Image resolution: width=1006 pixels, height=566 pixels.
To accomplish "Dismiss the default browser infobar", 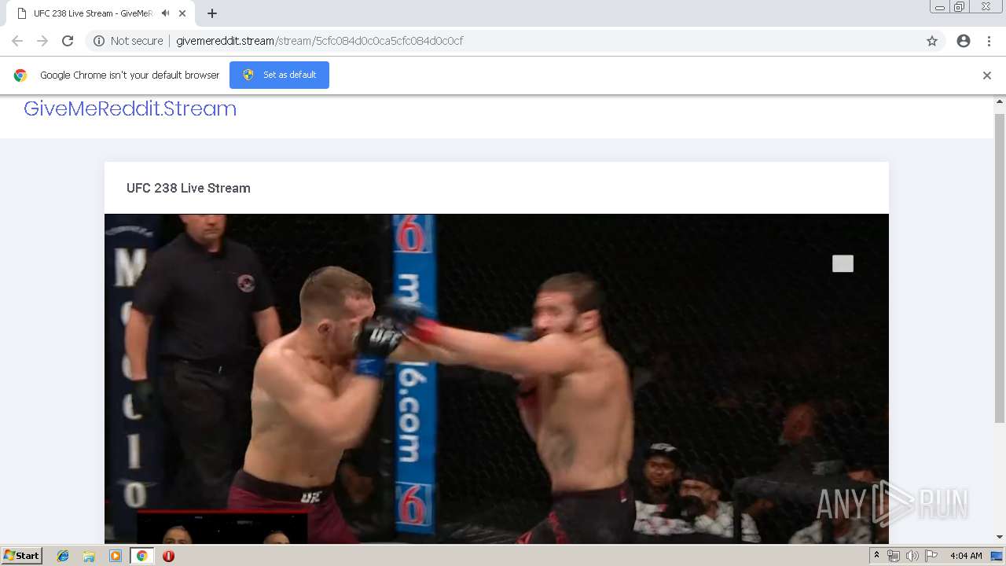I will [987, 75].
